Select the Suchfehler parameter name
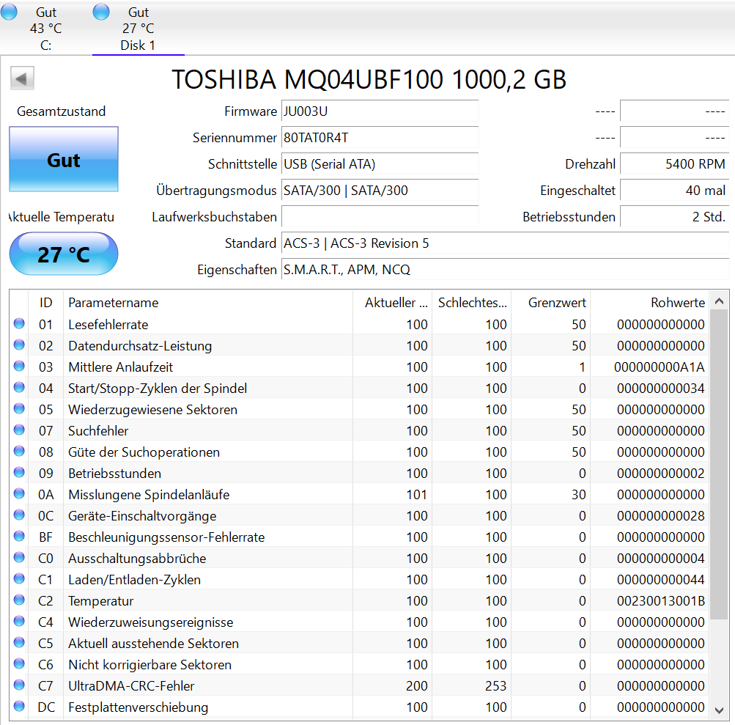Viewport: 735px width, 725px height. coord(98,431)
